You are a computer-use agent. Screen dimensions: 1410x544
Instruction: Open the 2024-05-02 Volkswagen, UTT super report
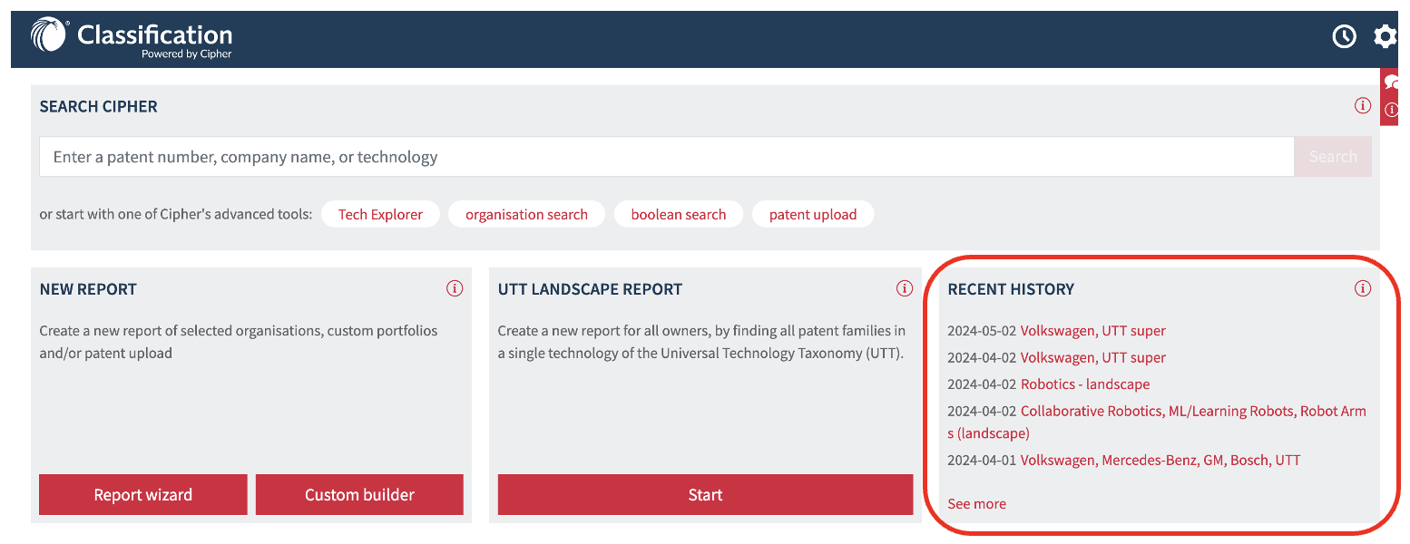point(1092,331)
